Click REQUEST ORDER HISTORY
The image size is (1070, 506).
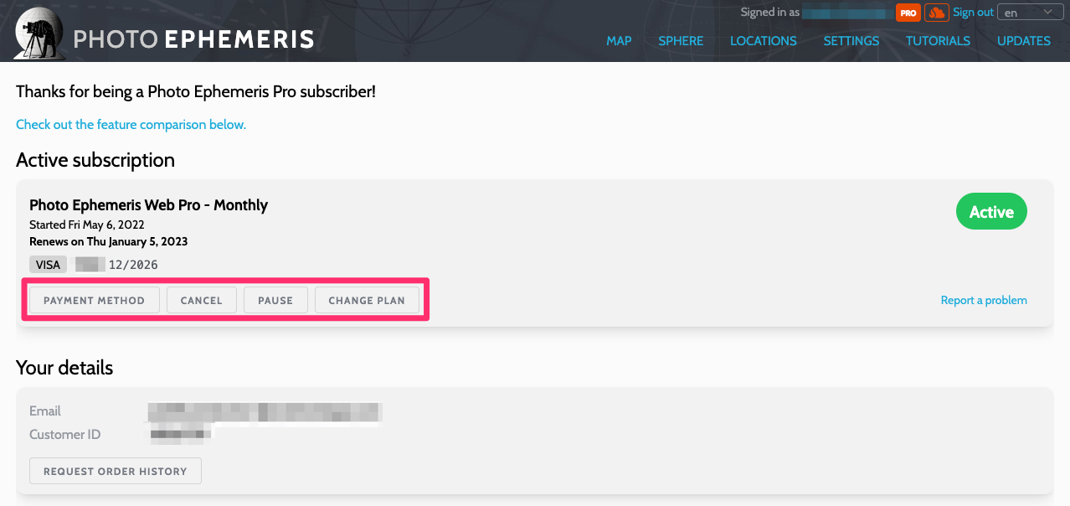tap(116, 471)
